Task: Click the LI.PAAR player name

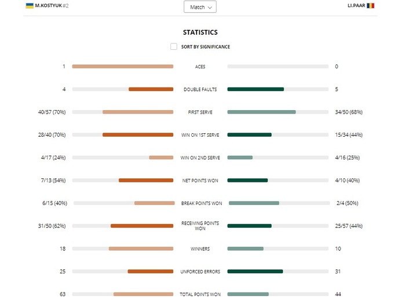Action: pos(355,6)
